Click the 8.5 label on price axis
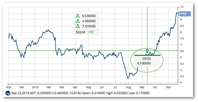Screen dimensions: 198x102 pos(182,26)
